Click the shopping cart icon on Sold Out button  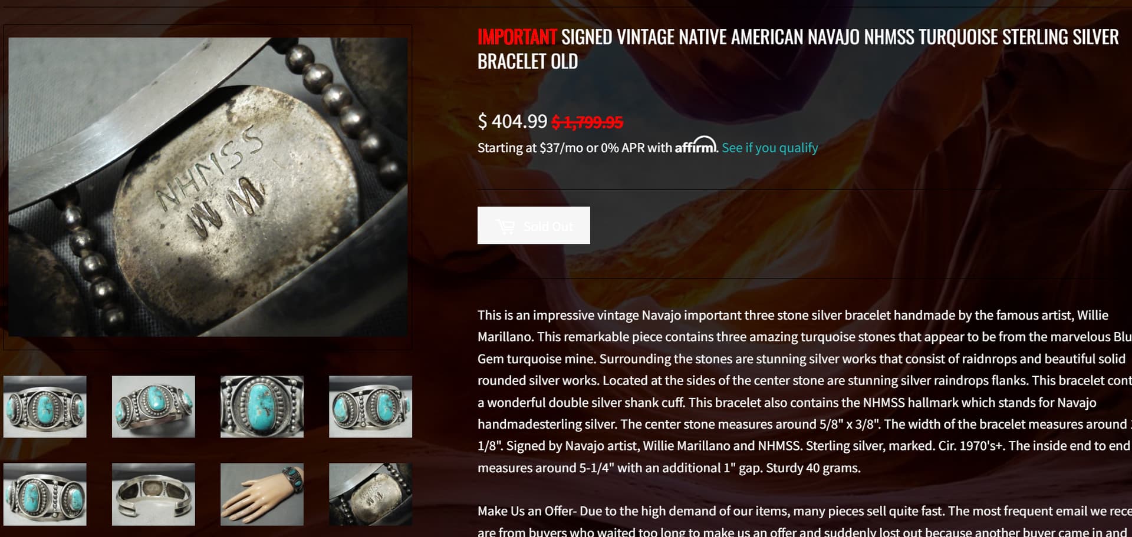pyautogui.click(x=505, y=226)
